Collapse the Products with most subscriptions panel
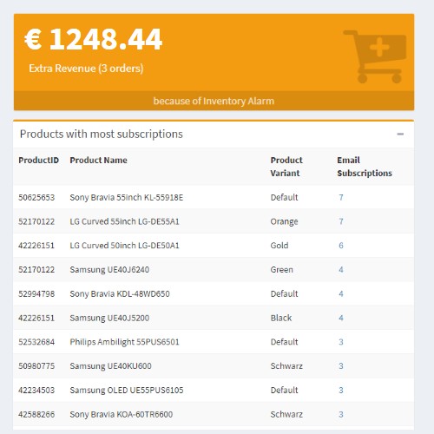Image resolution: width=434 pixels, height=434 pixels. 400,134
